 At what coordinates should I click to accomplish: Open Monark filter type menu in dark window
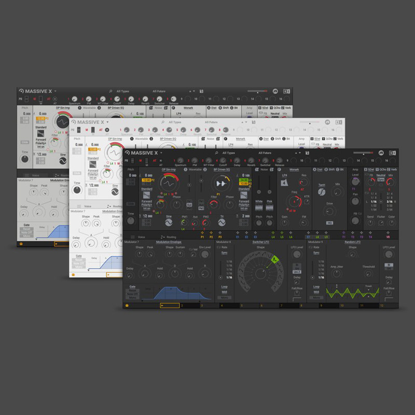[294, 170]
